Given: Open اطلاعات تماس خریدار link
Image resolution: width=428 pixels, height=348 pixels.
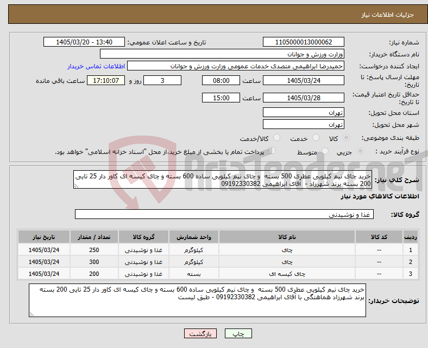Looking at the screenshot, I should [x=96, y=66].
